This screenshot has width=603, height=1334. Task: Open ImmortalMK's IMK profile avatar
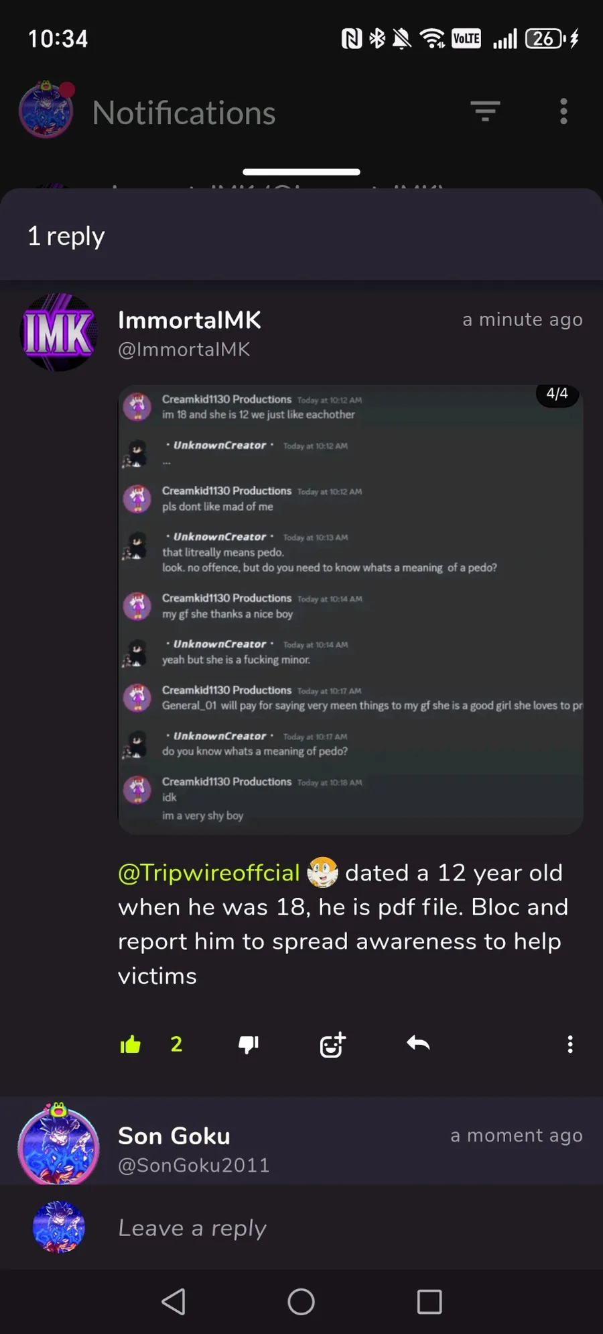(59, 332)
